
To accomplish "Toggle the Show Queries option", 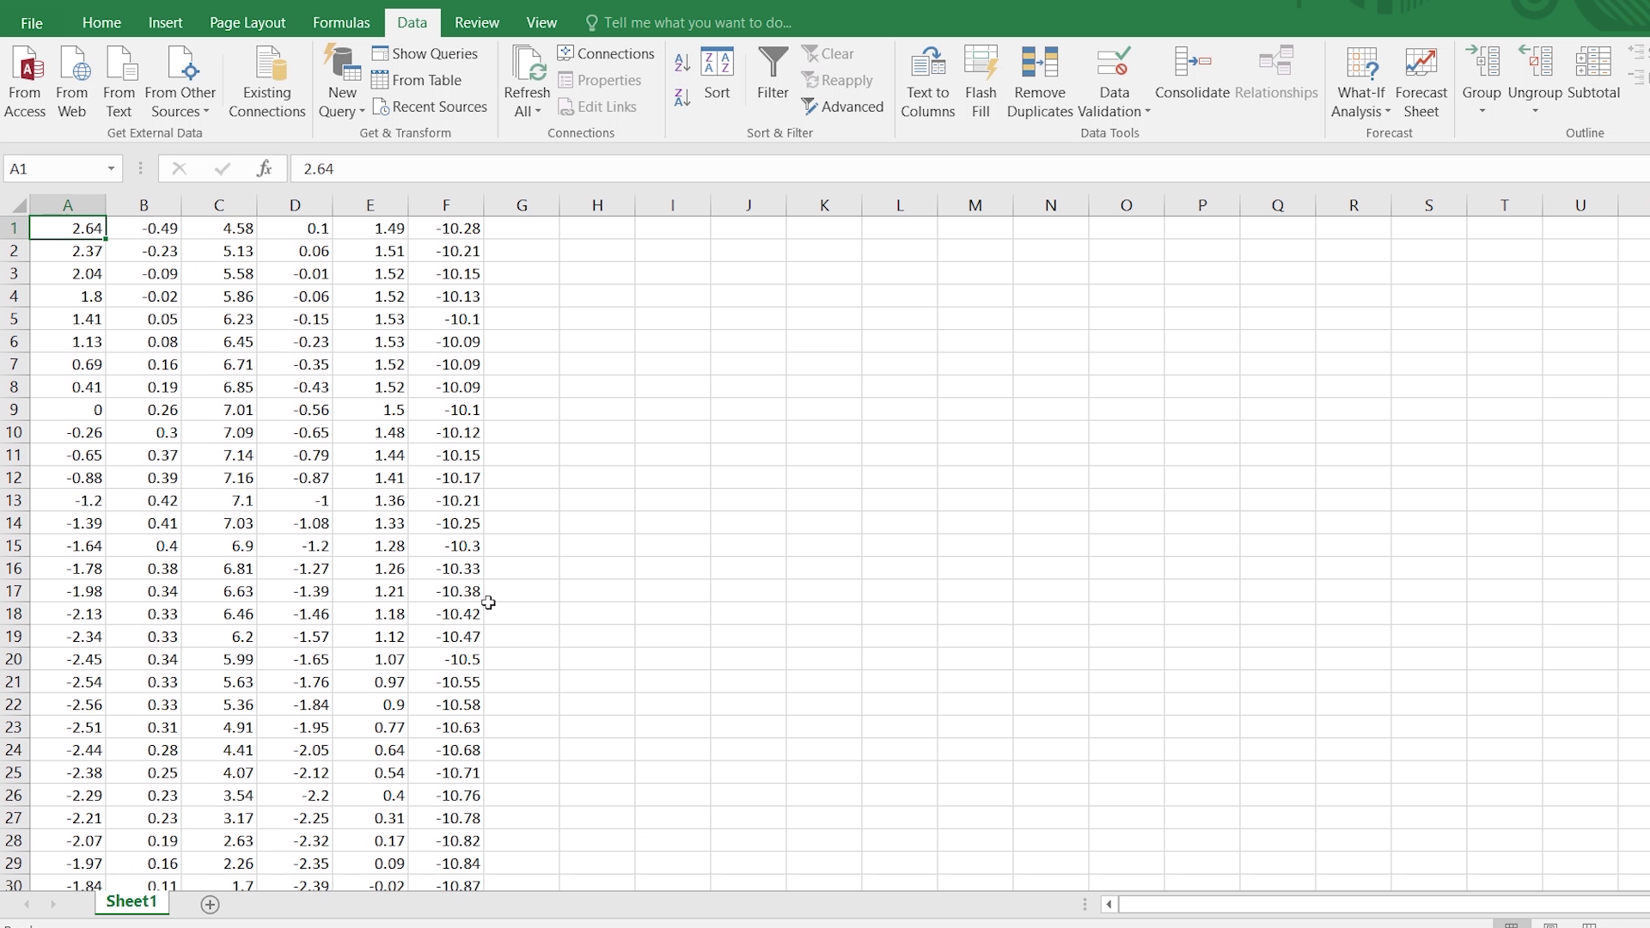I will (425, 53).
